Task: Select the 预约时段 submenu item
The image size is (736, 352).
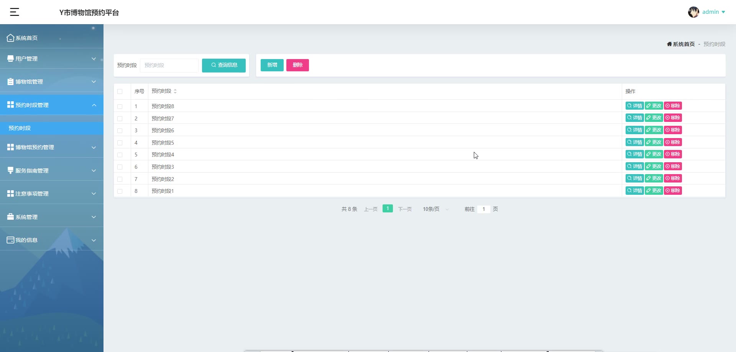Action: (52, 128)
